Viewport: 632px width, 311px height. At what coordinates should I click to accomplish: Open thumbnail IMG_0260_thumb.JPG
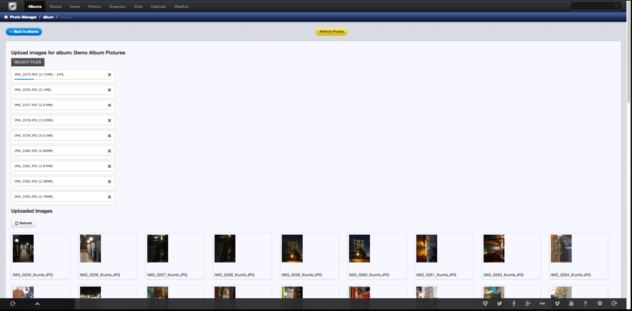point(359,249)
